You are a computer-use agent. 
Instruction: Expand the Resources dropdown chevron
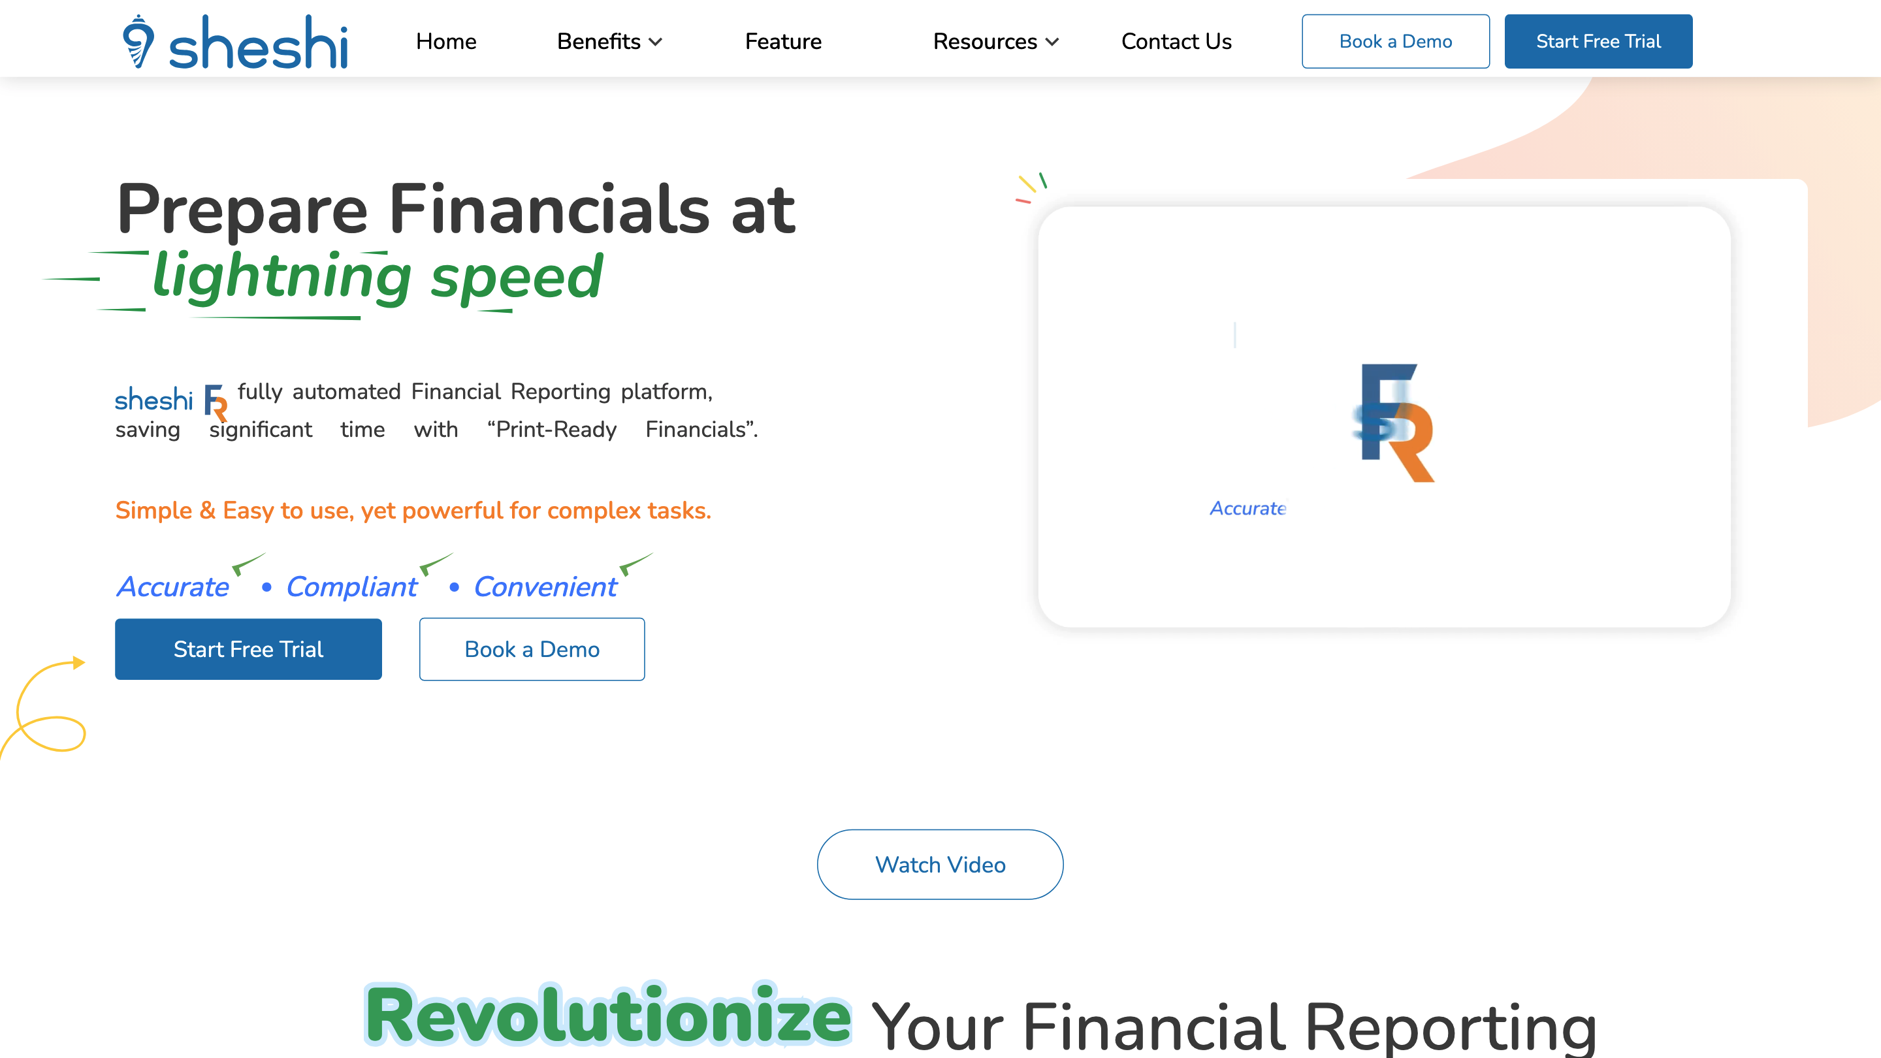(x=1052, y=42)
